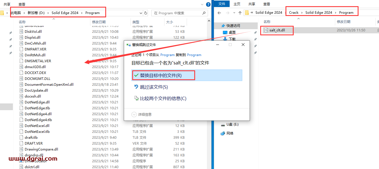Viewport: 379px width, 169px height.
Task: Select DMSMETAL.VER in the left file list
Action: tap(38, 61)
